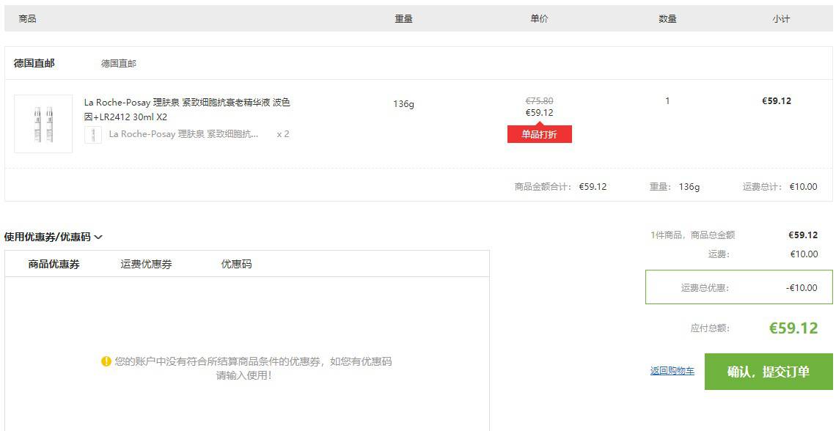
Task: Select the 数量 column header
Action: click(667, 18)
